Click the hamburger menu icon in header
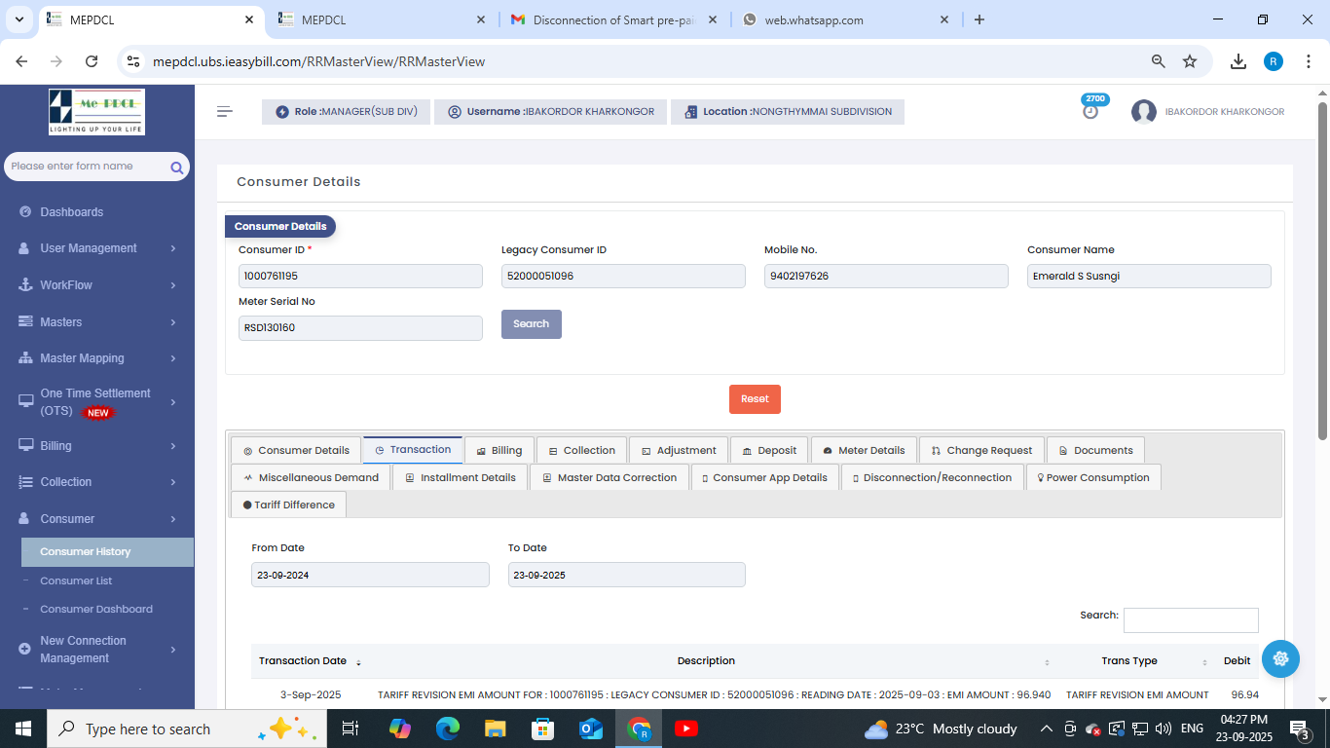This screenshot has width=1330, height=748. tap(225, 112)
